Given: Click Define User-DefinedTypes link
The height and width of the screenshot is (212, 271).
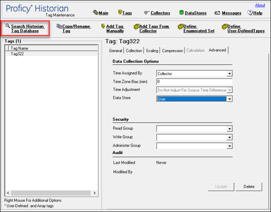Looking at the screenshot, I should click(x=246, y=29).
